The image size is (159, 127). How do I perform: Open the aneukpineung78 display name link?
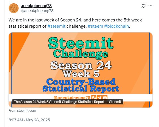coord(36,6)
